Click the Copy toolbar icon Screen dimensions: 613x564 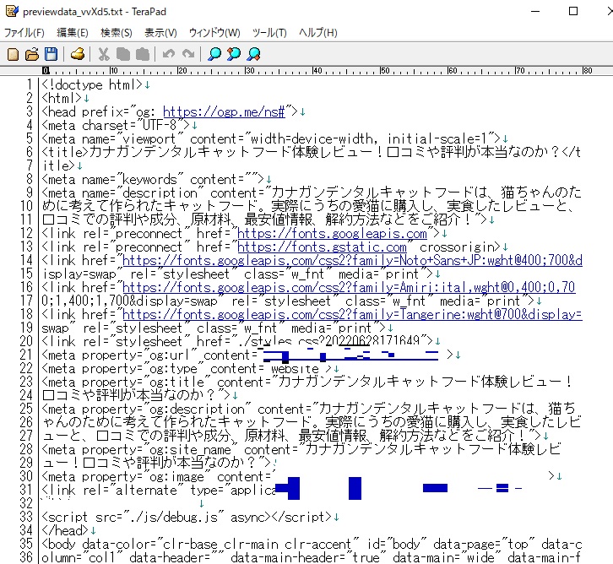click(x=122, y=54)
